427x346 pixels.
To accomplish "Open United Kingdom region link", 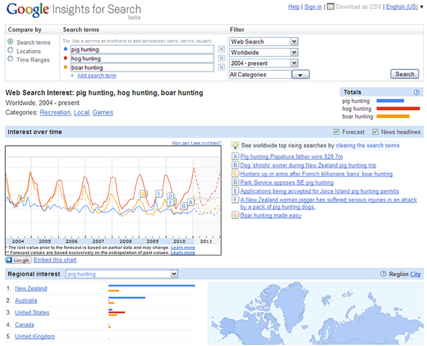I will coord(35,336).
